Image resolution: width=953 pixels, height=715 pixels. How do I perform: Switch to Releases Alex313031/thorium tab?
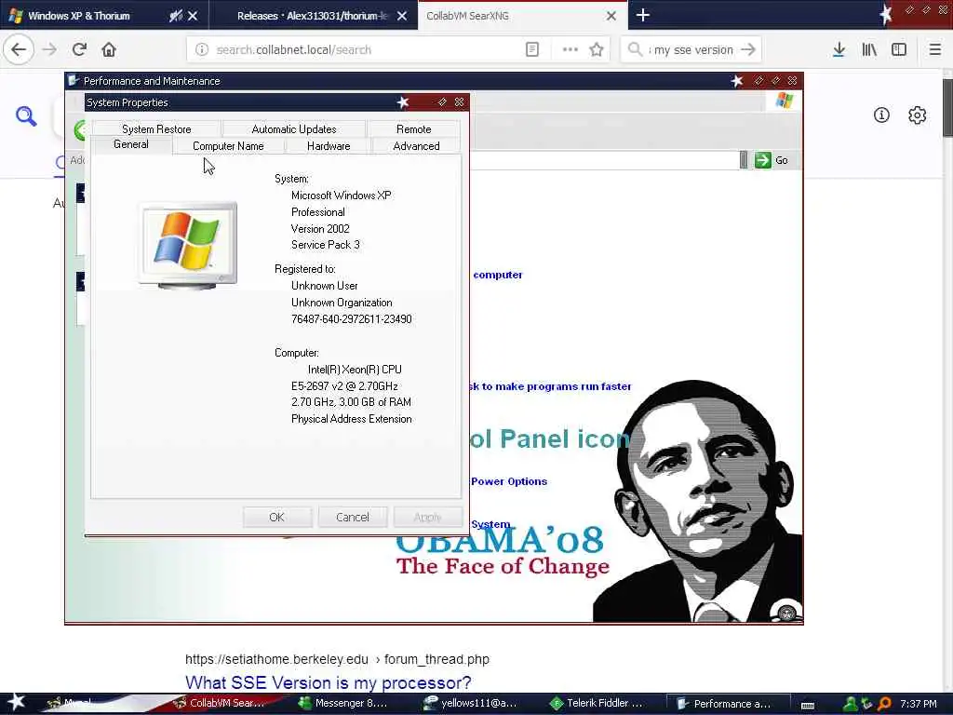click(313, 16)
